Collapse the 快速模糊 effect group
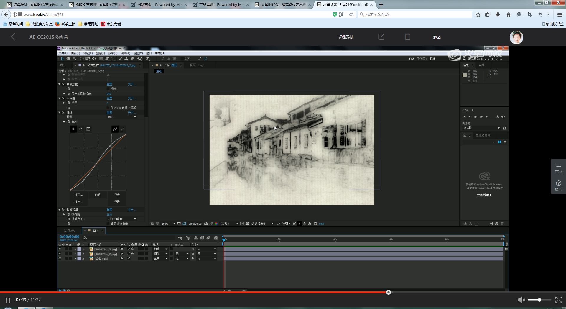 tap(59, 210)
